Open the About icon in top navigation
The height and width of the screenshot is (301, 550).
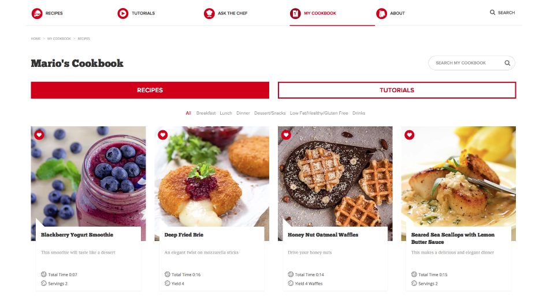pyautogui.click(x=381, y=13)
